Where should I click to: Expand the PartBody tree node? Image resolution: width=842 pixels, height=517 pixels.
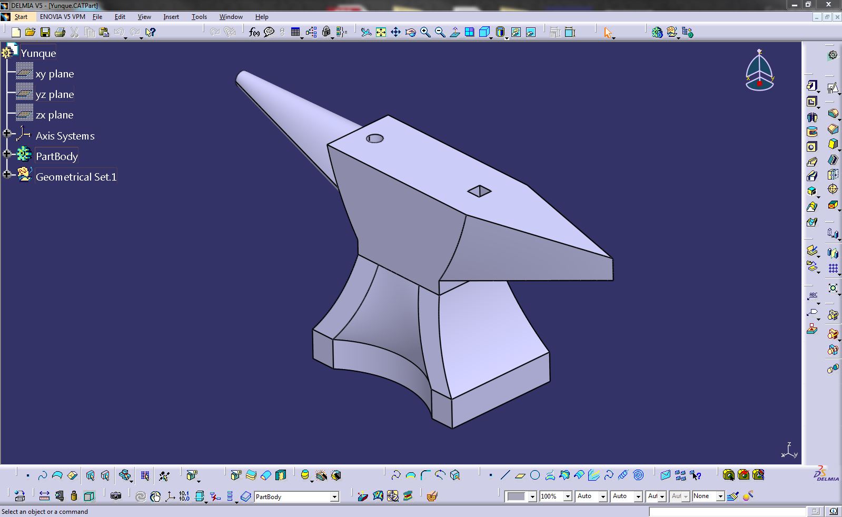(x=7, y=154)
